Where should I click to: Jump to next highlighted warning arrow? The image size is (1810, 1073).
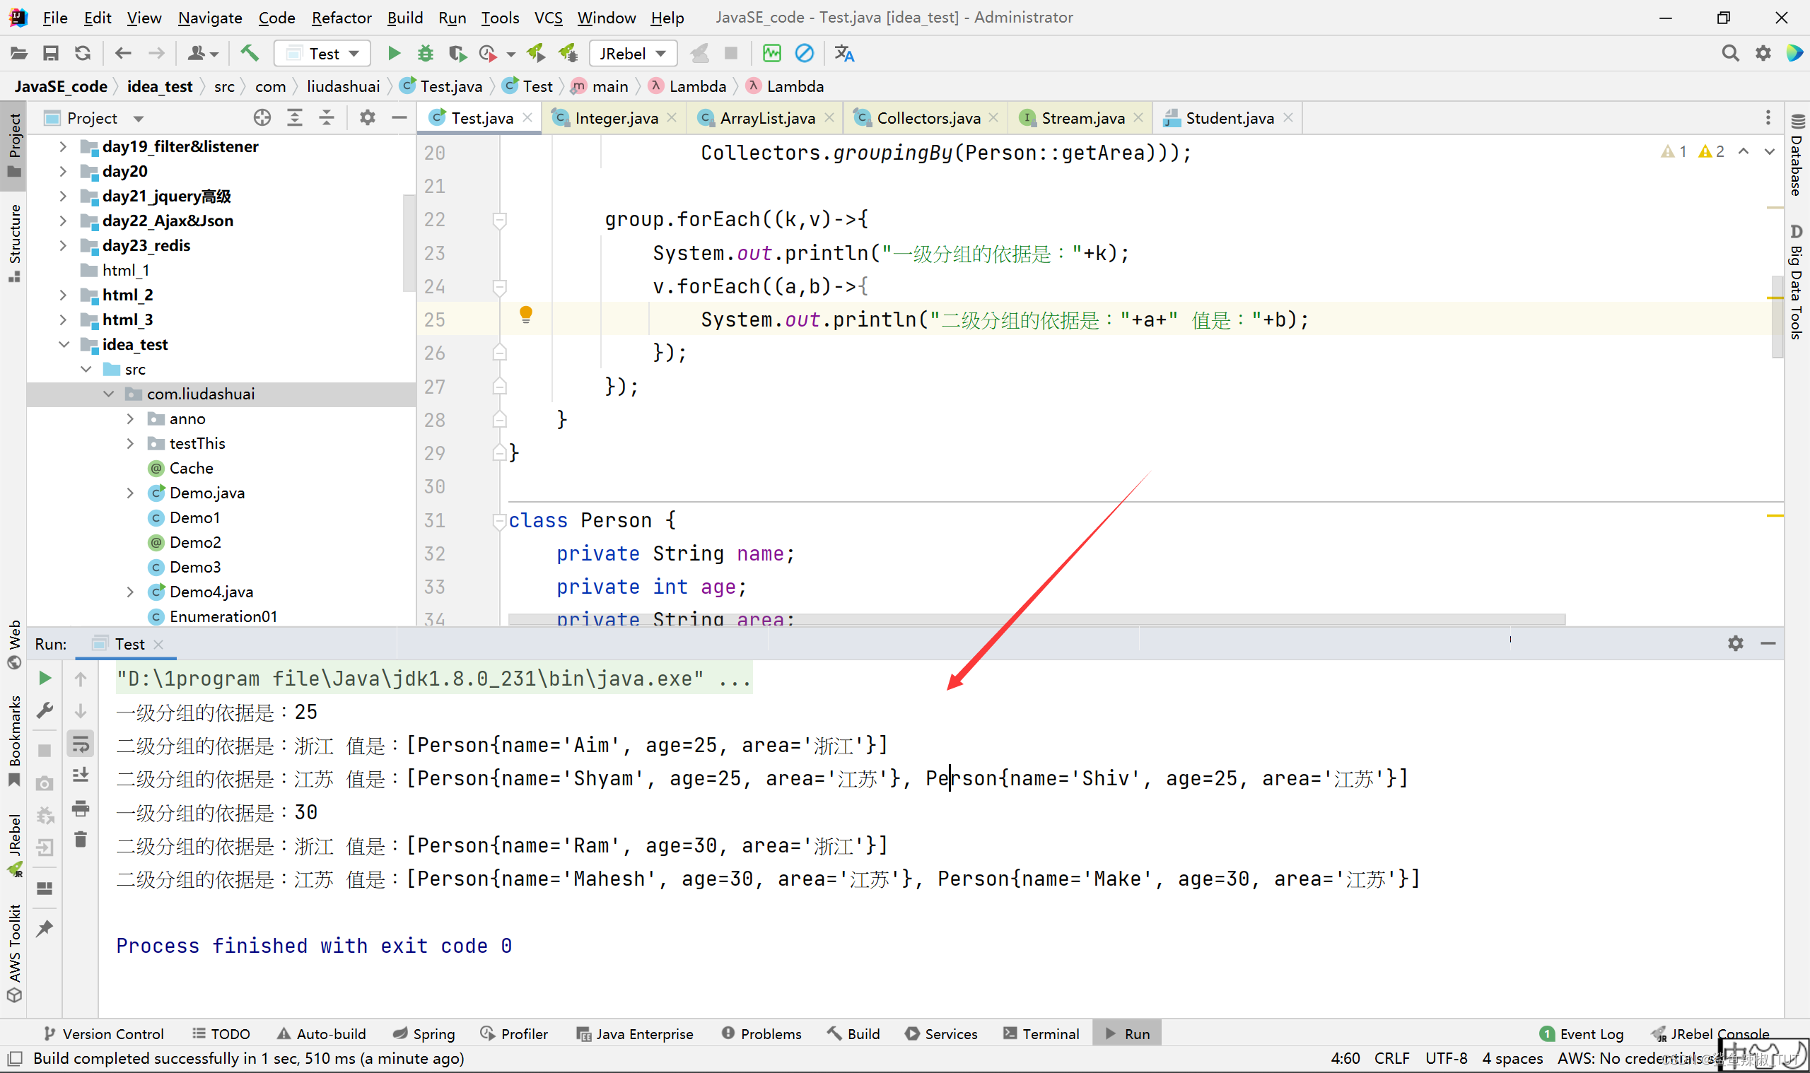coord(1770,151)
